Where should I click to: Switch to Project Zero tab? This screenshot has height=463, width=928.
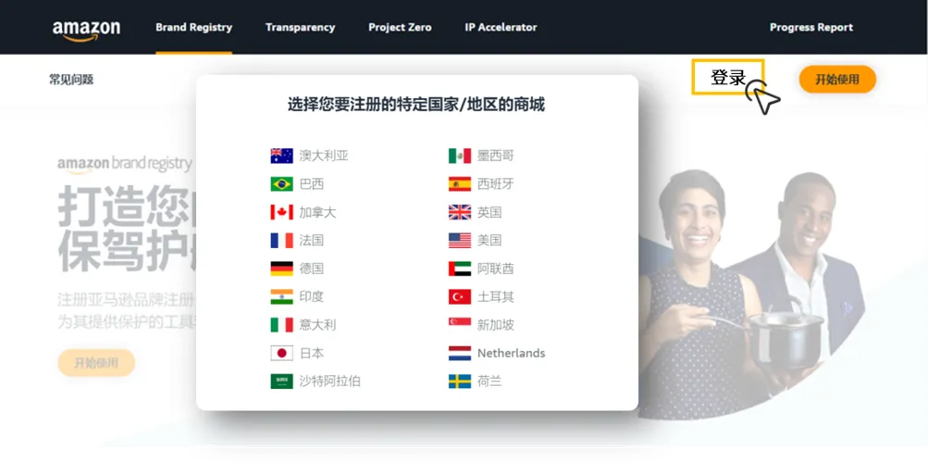click(x=400, y=27)
